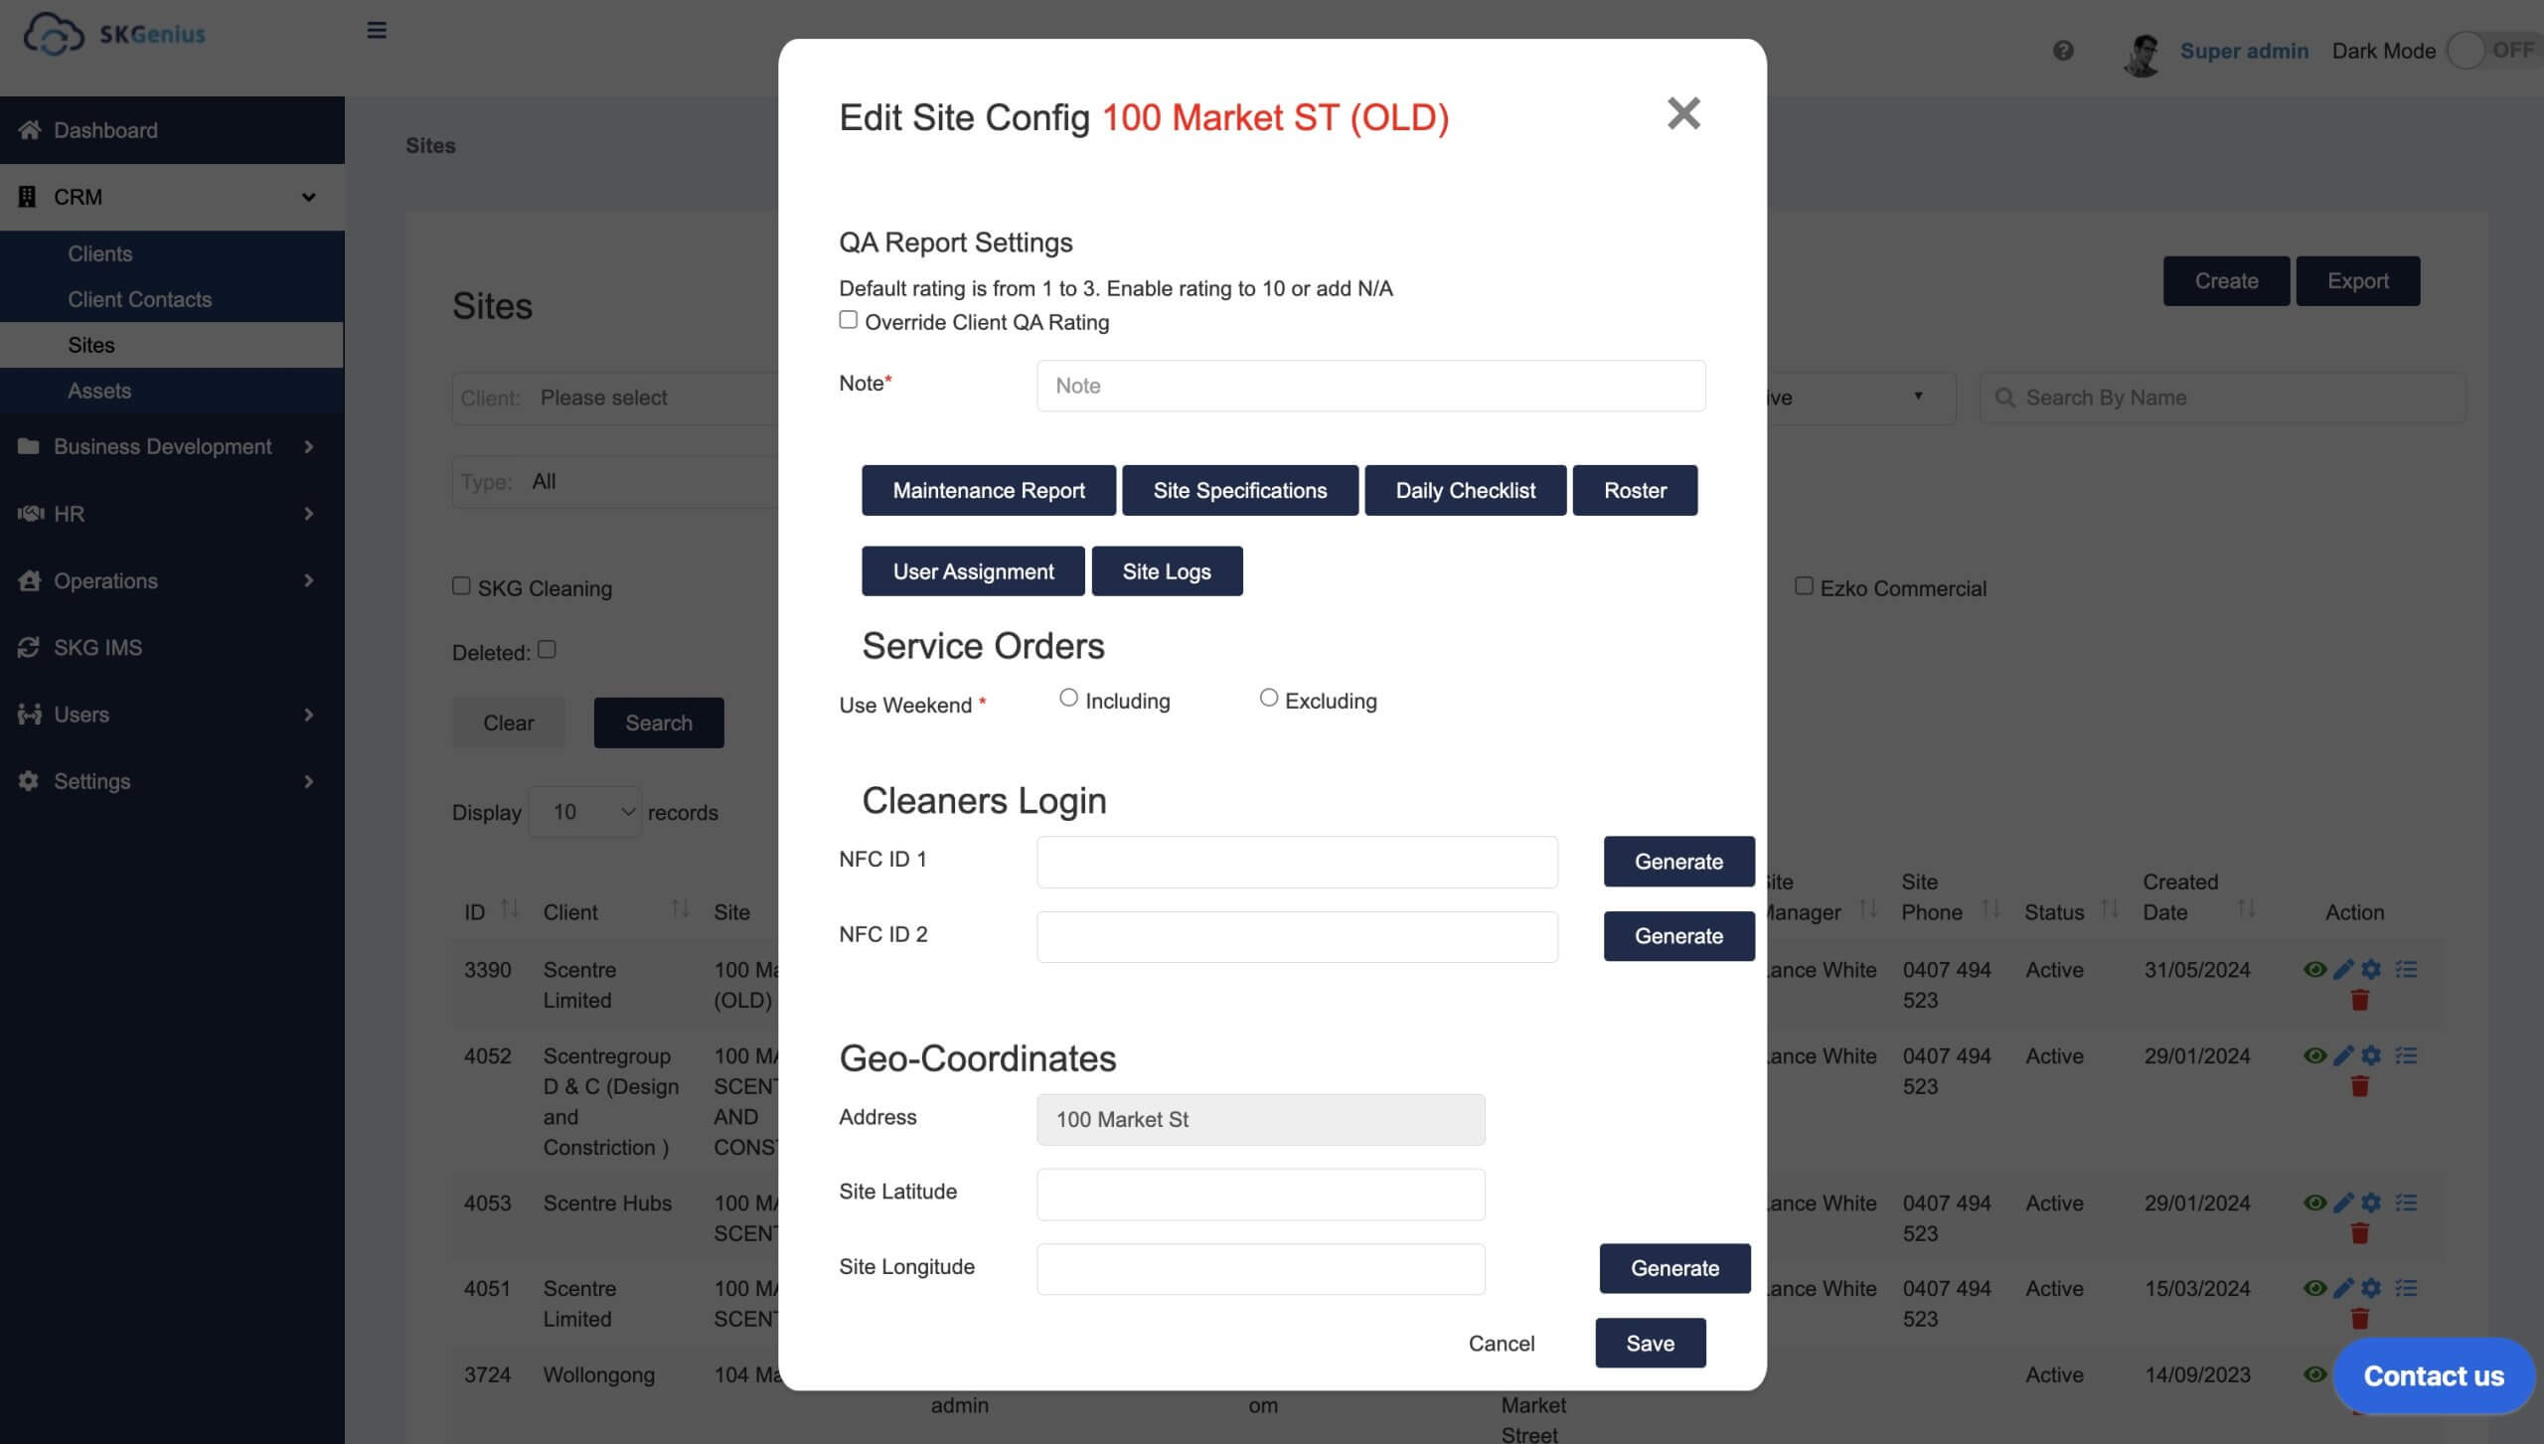The image size is (2544, 1444).
Task: Click Site Latitude input field
Action: pyautogui.click(x=1260, y=1193)
